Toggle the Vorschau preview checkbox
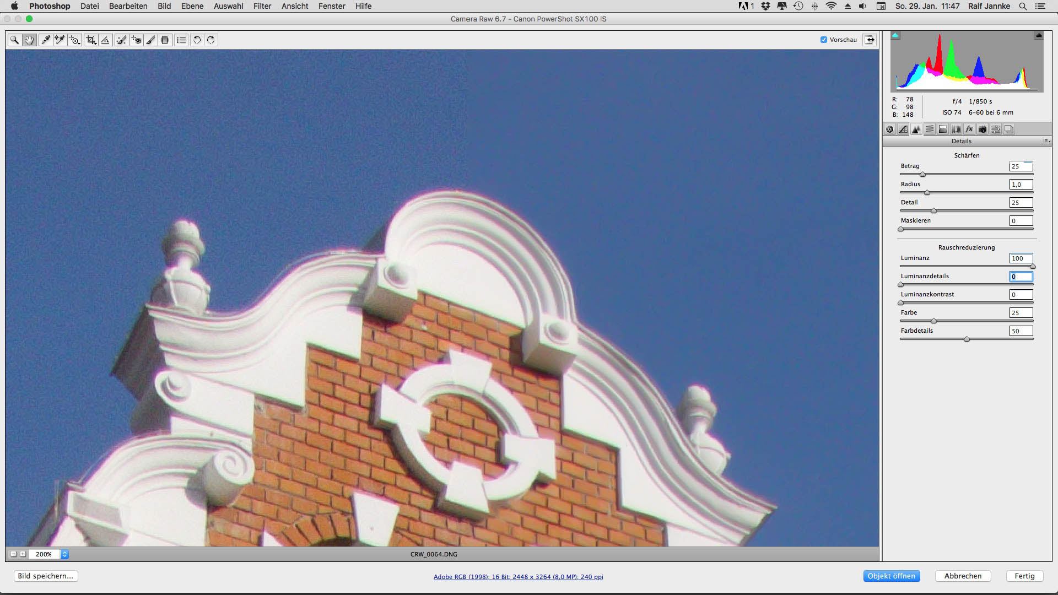This screenshot has height=595, width=1058. pyautogui.click(x=824, y=40)
